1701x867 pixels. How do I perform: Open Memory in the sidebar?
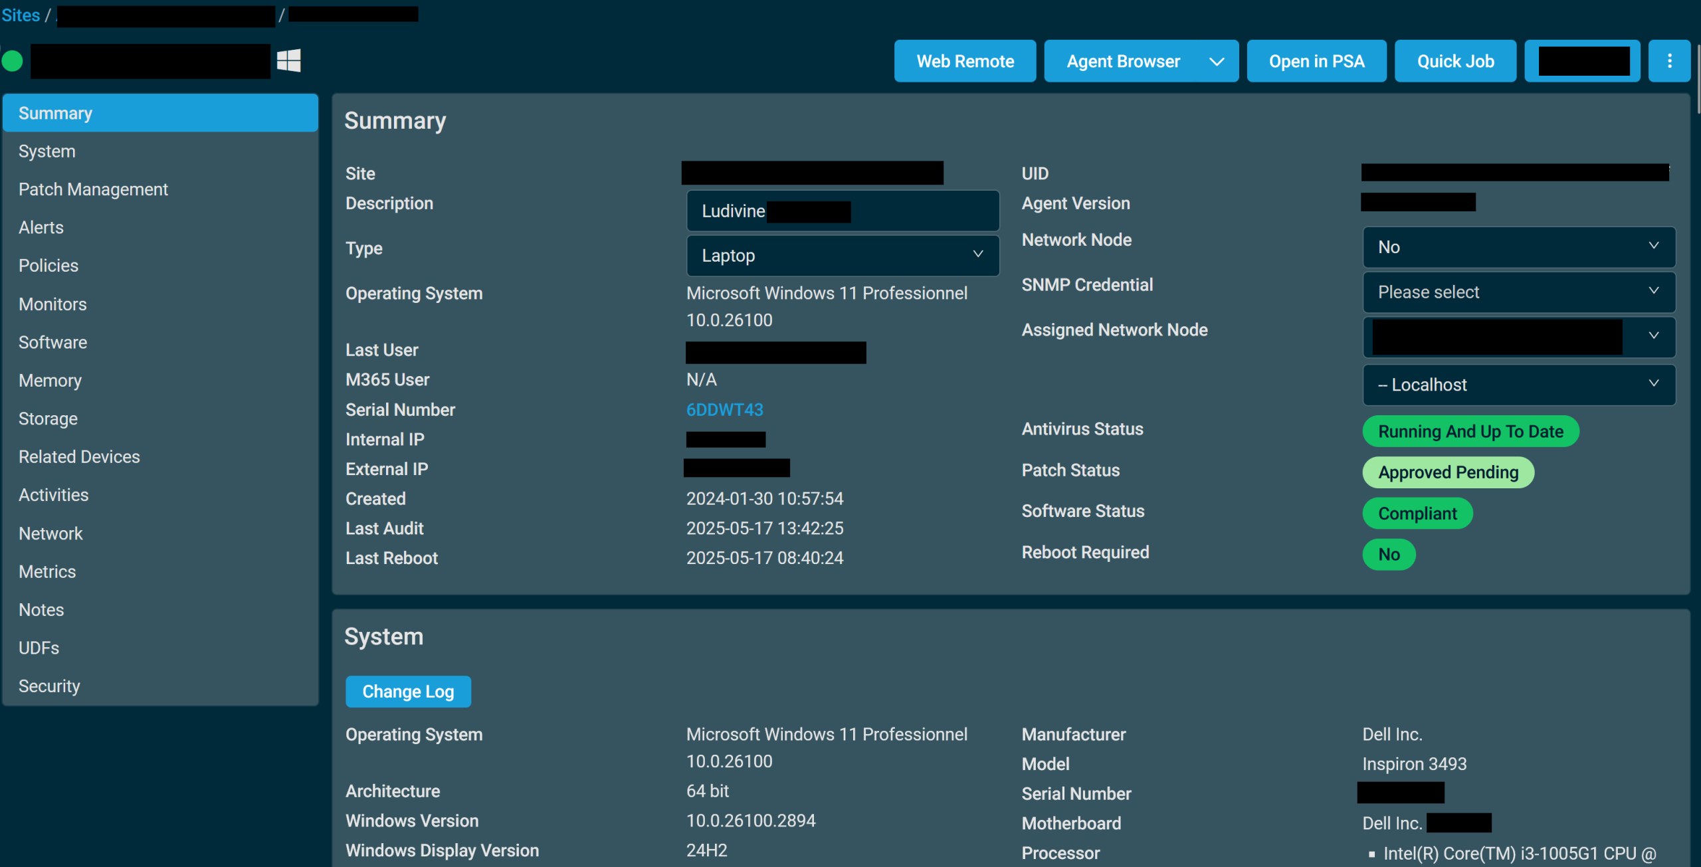160,381
